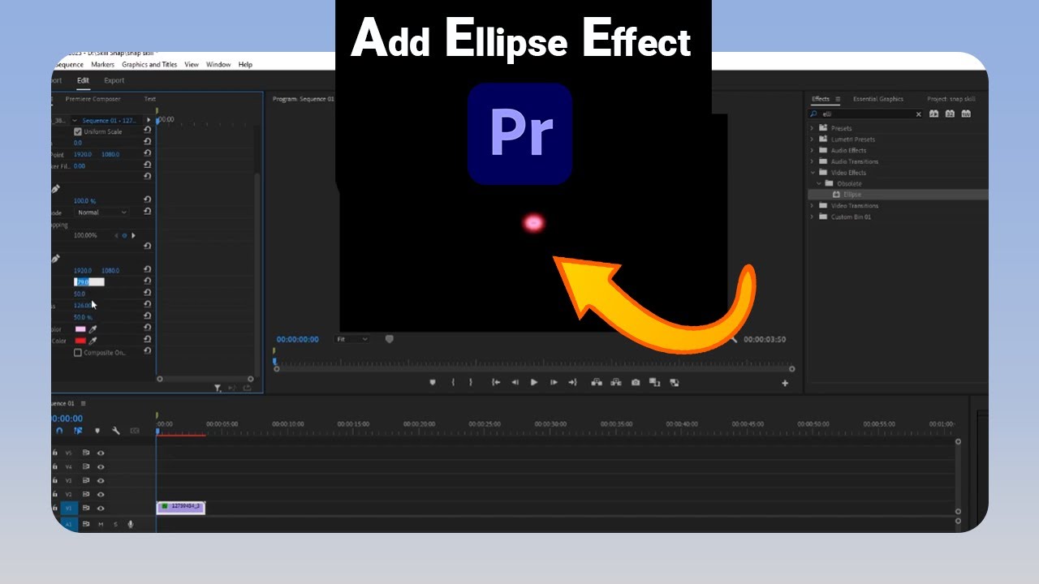
Task: Use eyedropper next to pink color swatch
Action: pos(93,329)
